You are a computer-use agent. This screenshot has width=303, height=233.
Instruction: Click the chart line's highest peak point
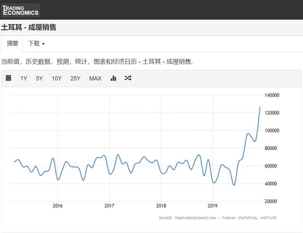(x=260, y=107)
